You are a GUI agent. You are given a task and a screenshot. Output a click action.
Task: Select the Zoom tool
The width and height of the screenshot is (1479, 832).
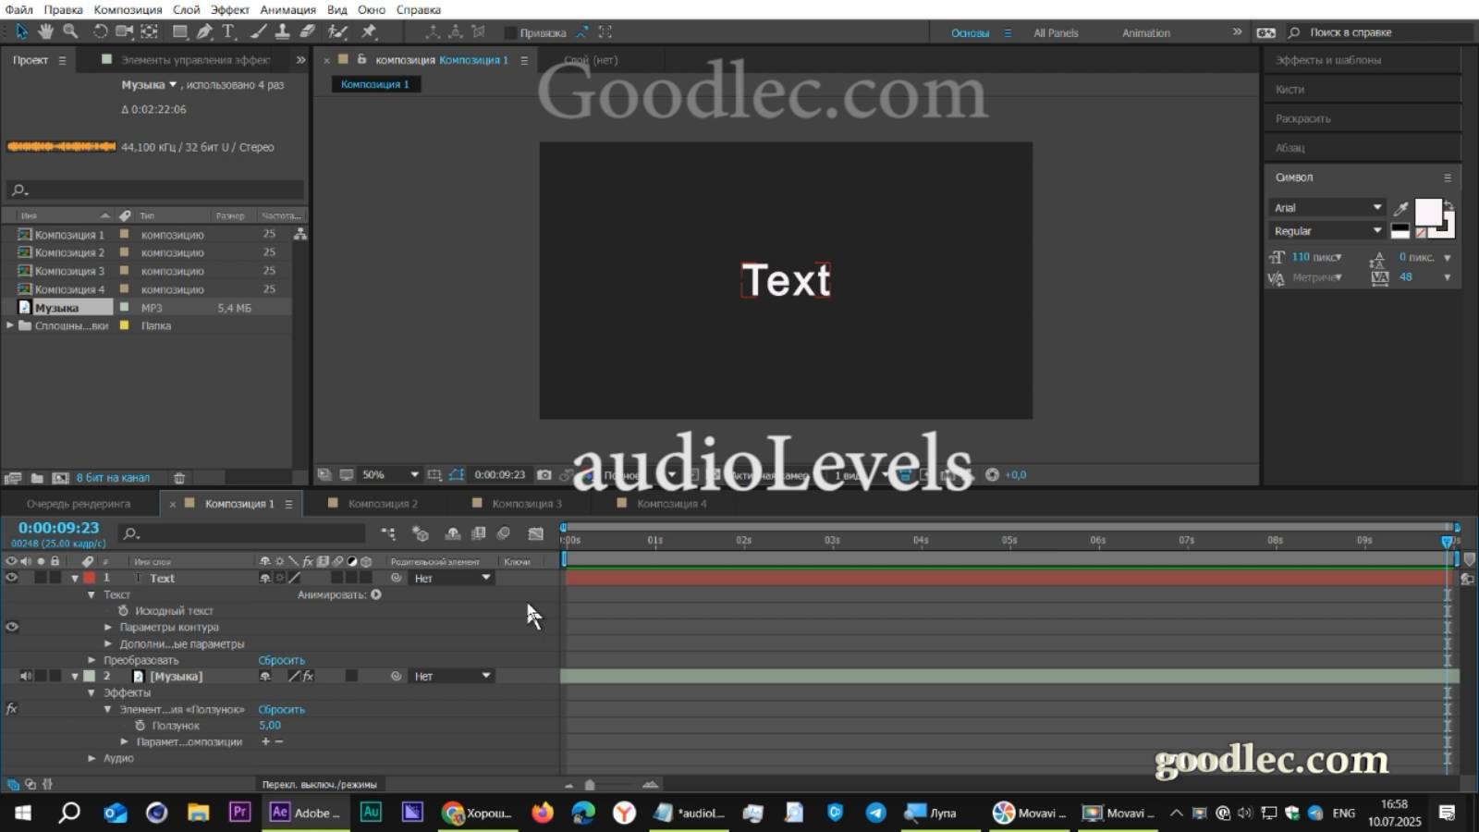pyautogui.click(x=69, y=31)
